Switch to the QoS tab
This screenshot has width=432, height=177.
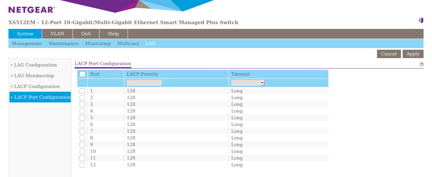[86, 34]
